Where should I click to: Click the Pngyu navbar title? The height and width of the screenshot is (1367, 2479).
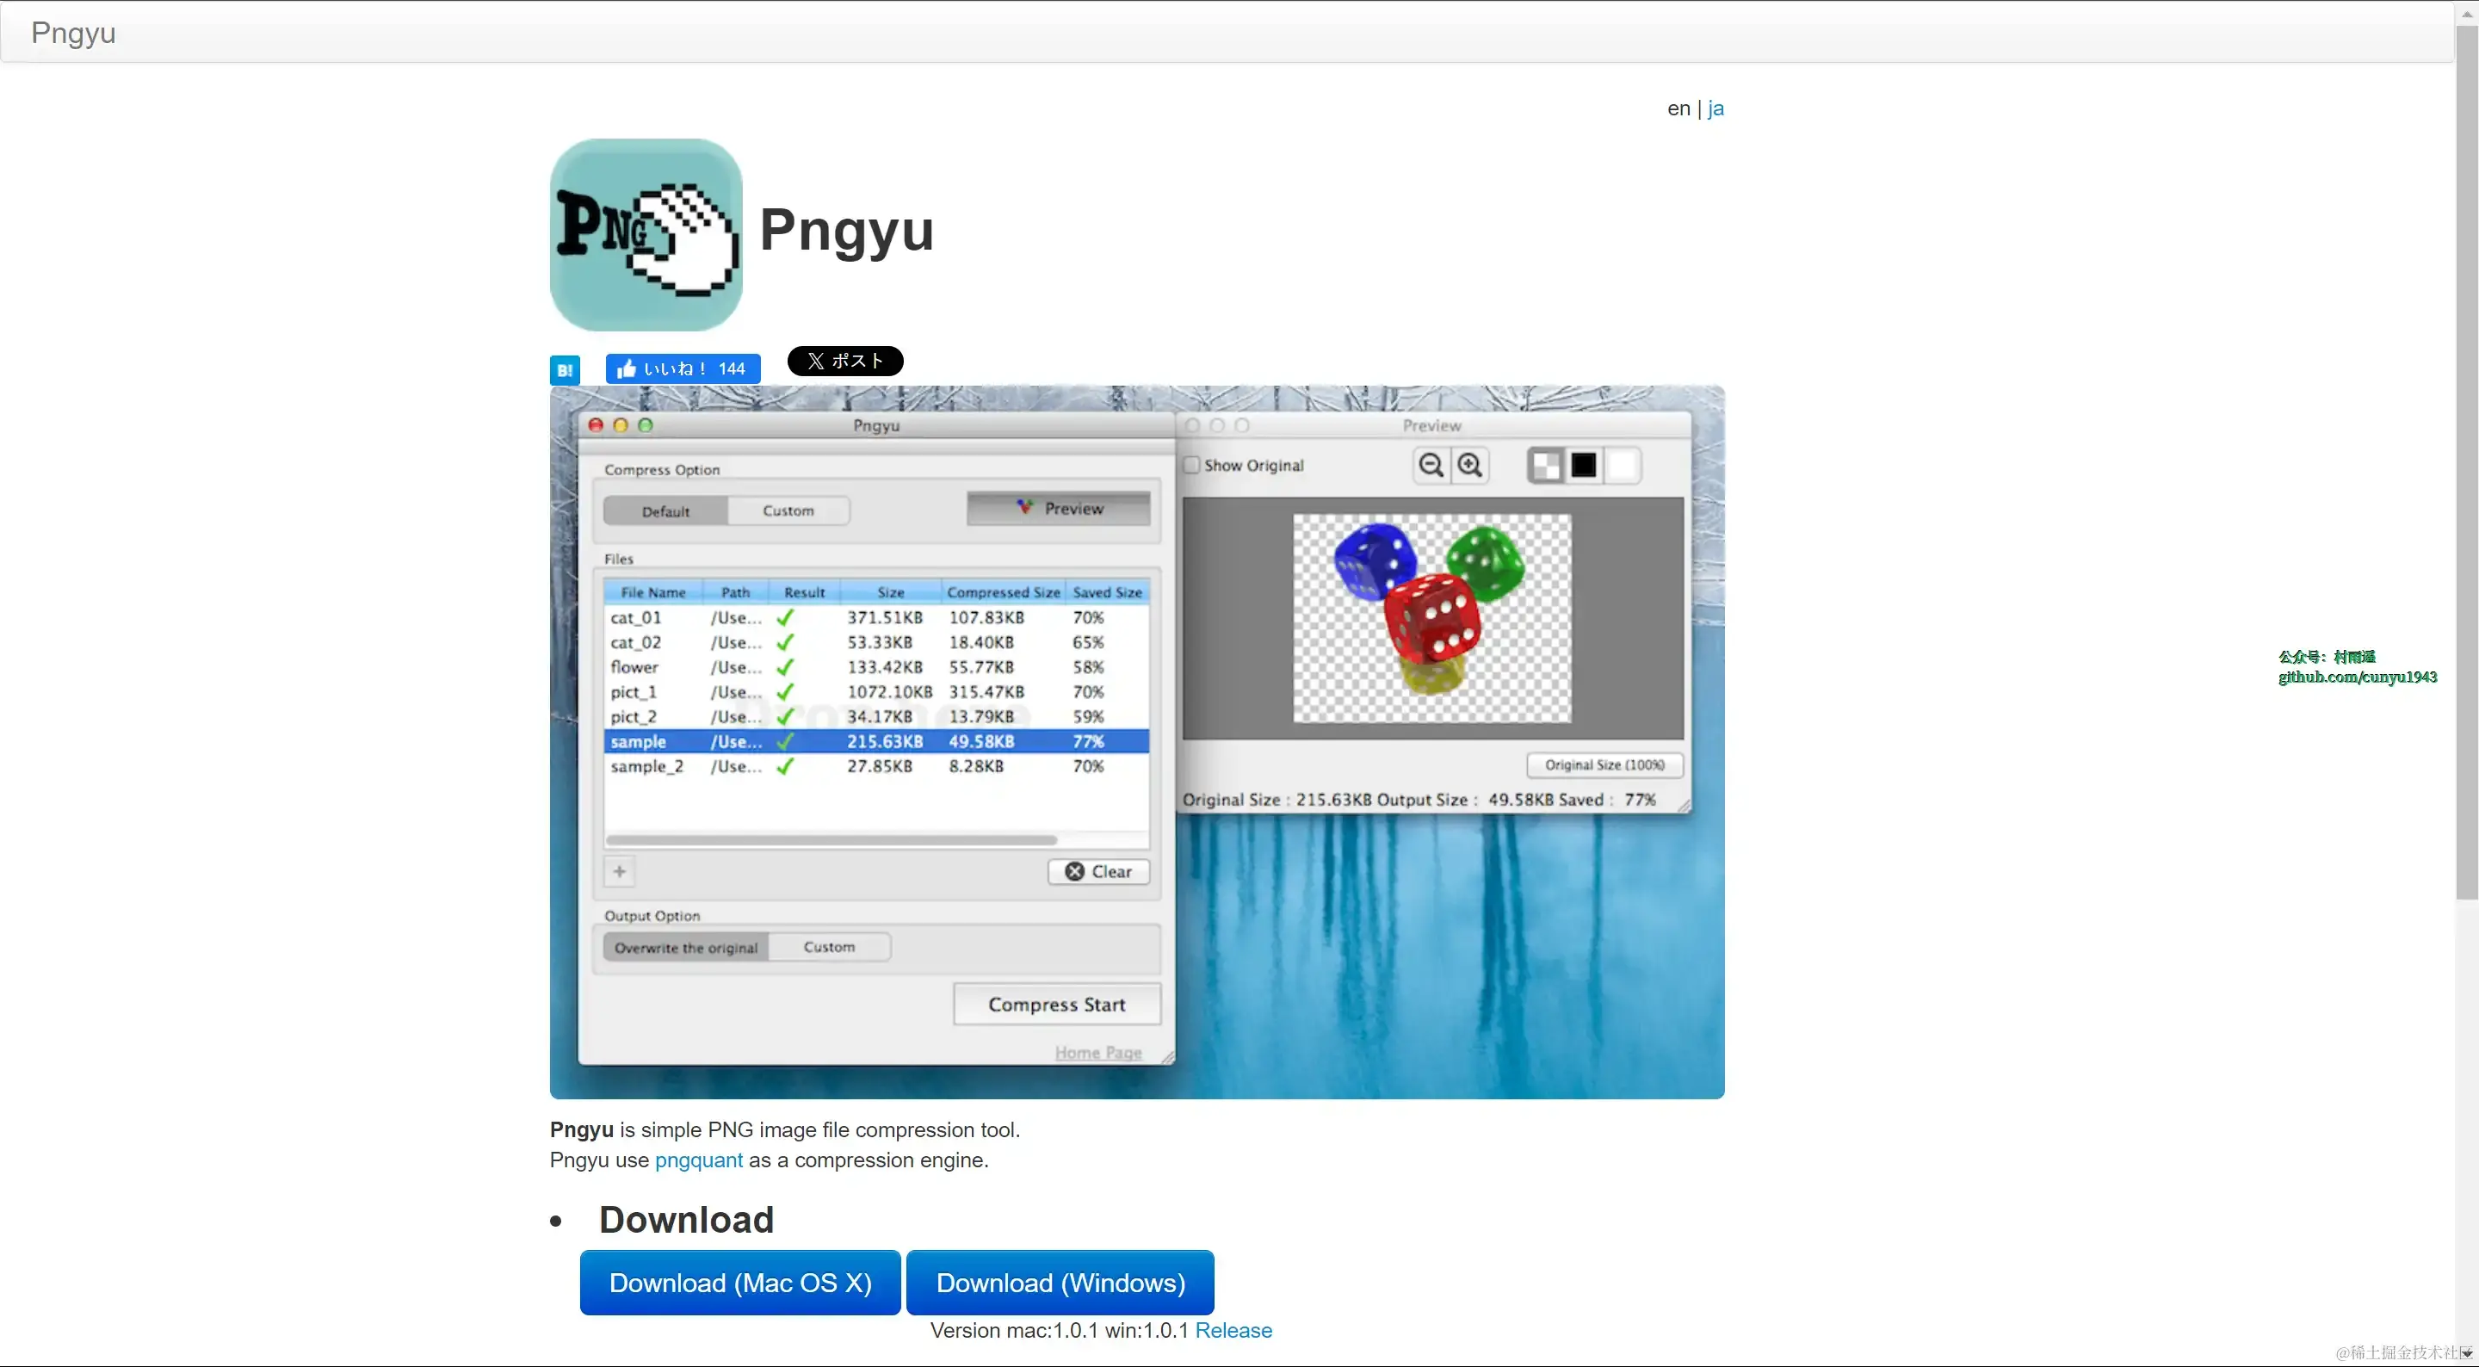pyautogui.click(x=73, y=33)
